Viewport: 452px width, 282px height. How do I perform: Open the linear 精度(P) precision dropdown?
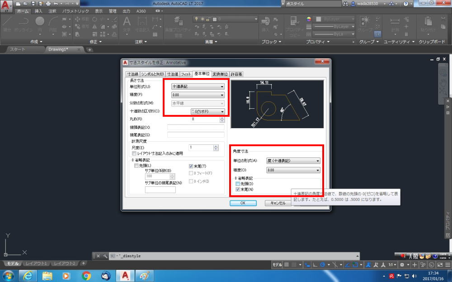pyautogui.click(x=198, y=95)
